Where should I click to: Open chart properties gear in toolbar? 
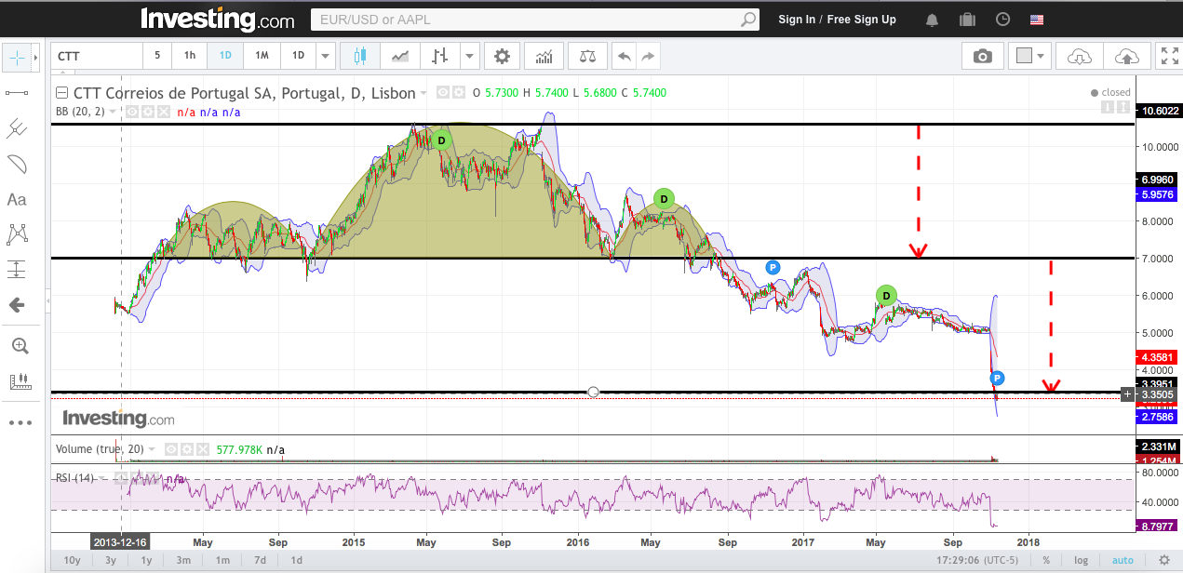point(502,56)
